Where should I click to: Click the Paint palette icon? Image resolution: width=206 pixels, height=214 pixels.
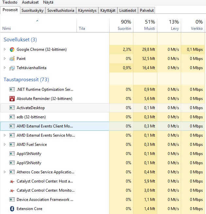12,59
